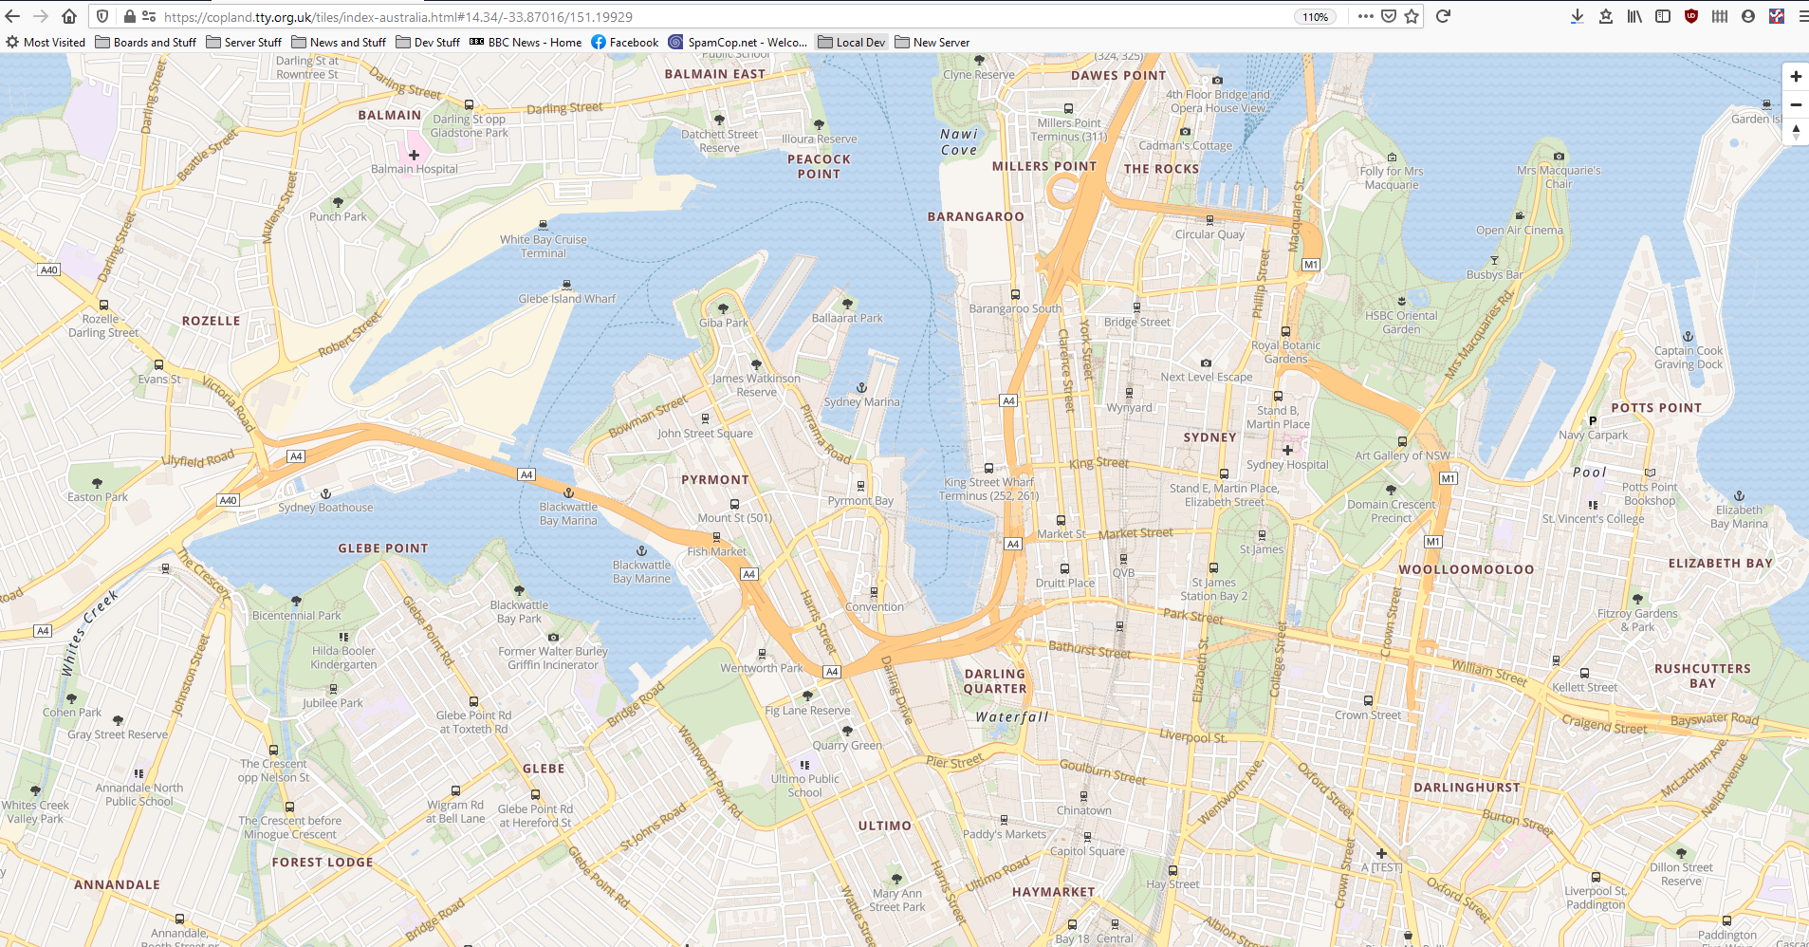Click the Ultimo Public School label

804,786
